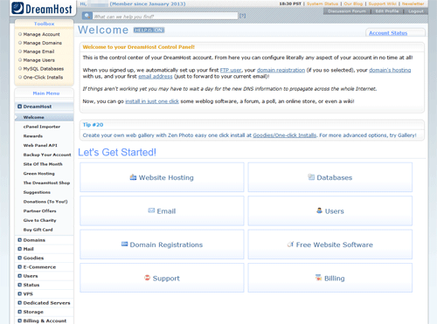The height and width of the screenshot is (324, 437).
Task: Open Donations (To You!) item
Action: tap(45, 202)
